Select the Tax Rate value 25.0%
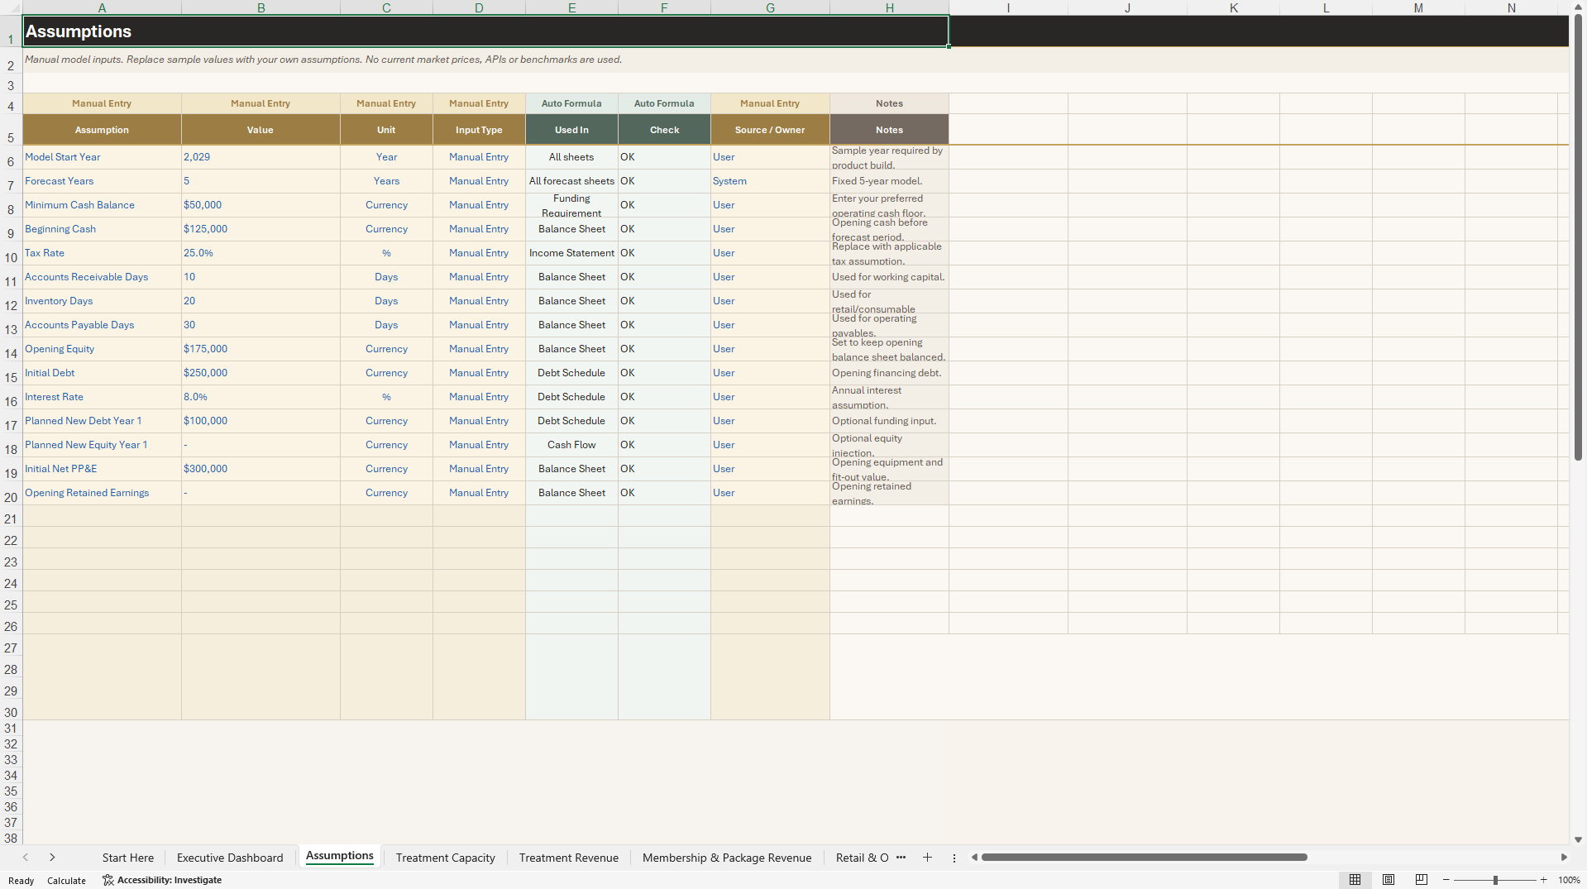 261,253
